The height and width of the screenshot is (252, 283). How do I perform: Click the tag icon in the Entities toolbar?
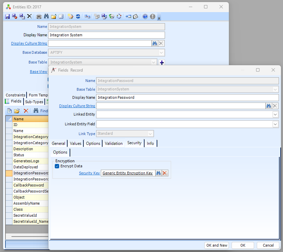135,17
